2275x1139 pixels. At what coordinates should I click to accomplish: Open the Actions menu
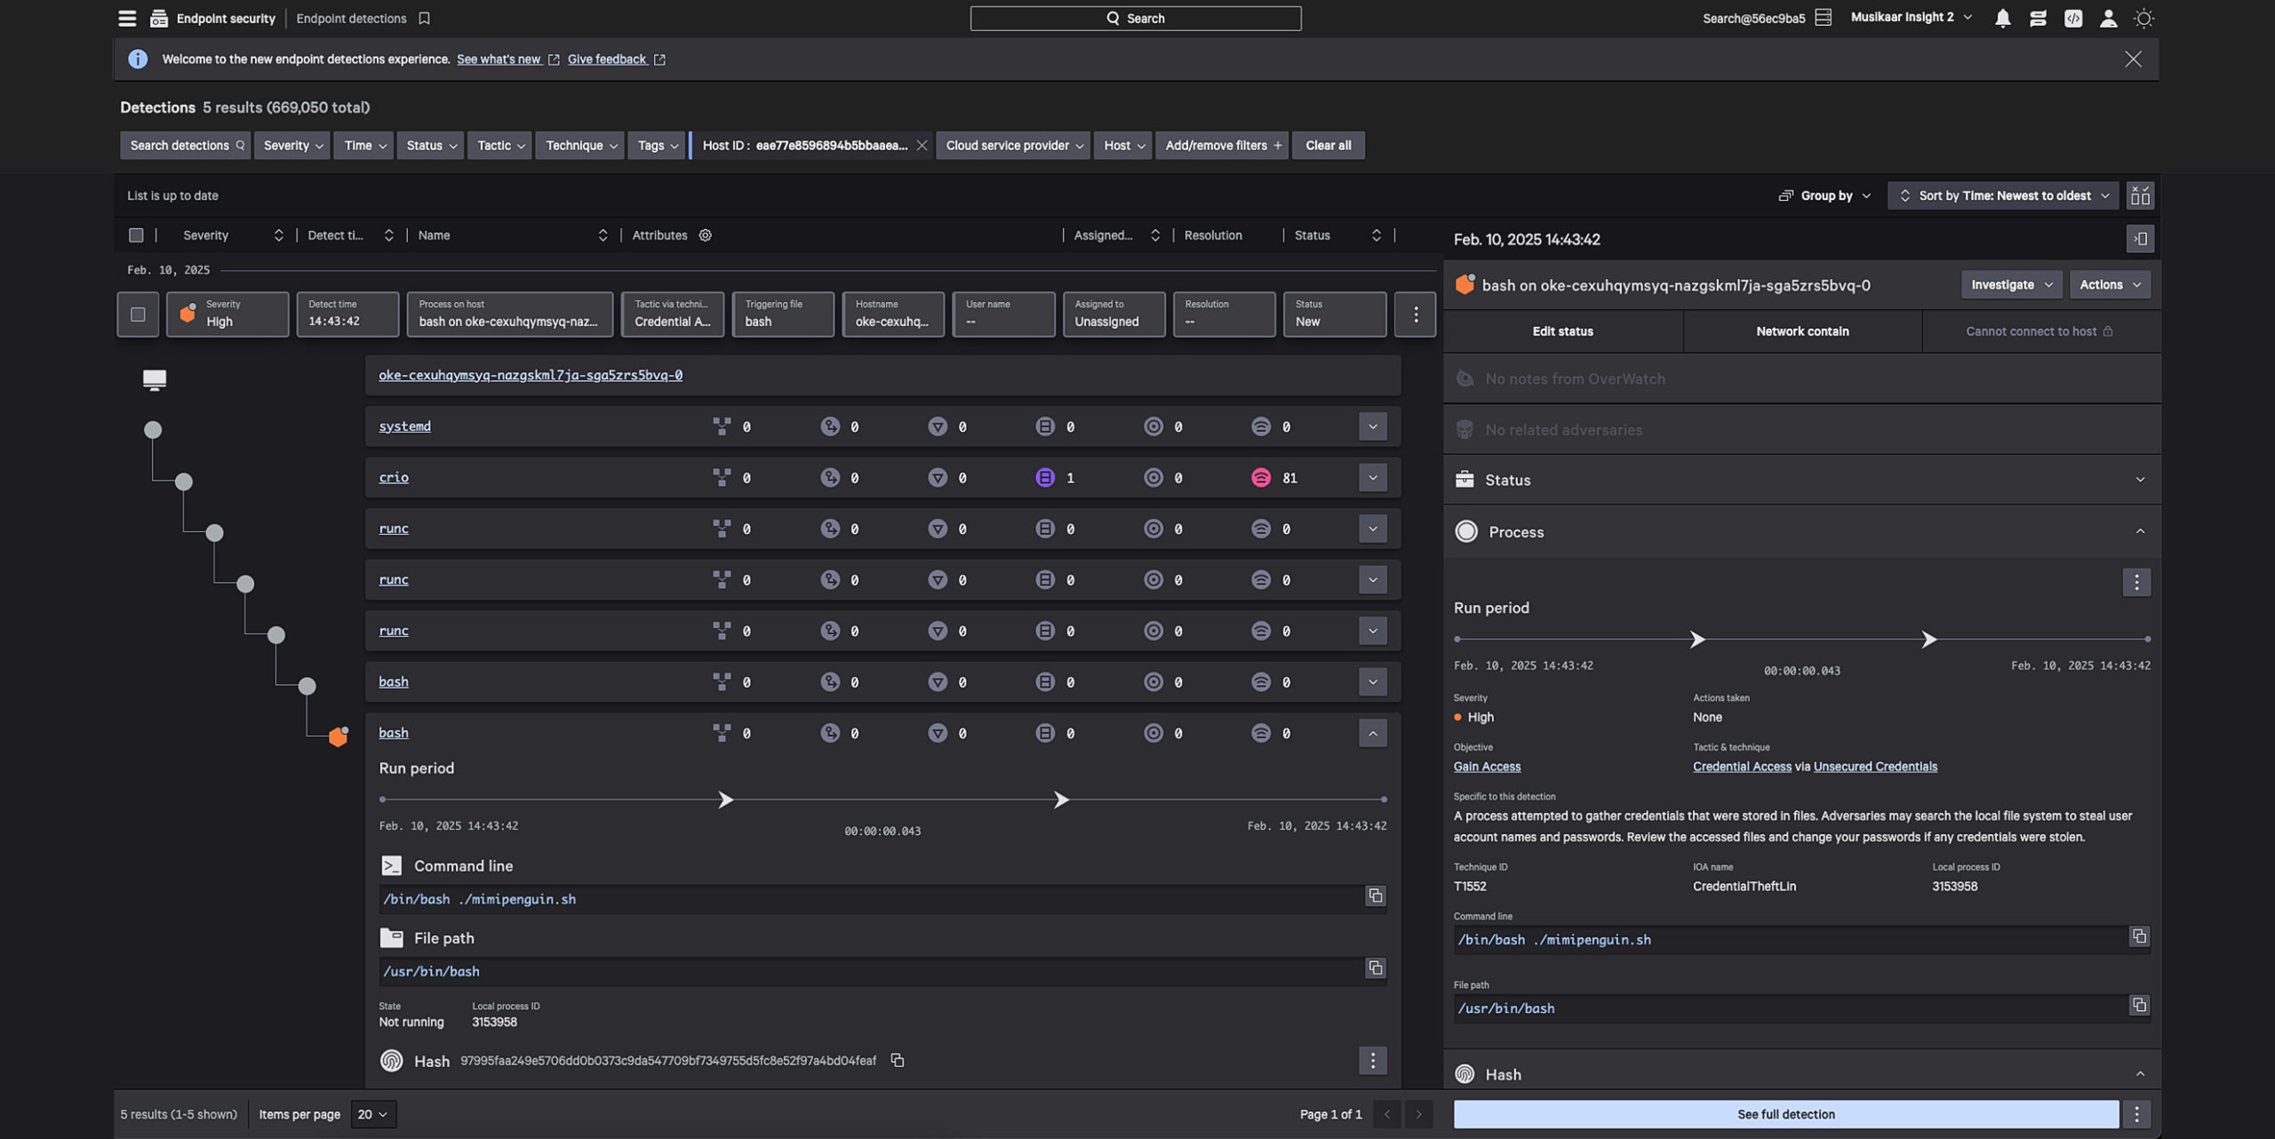2110,284
